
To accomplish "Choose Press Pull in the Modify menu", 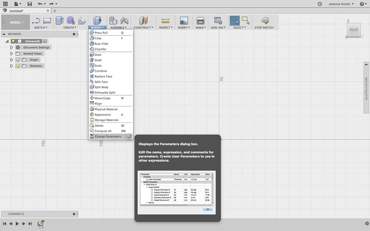I will point(101,33).
